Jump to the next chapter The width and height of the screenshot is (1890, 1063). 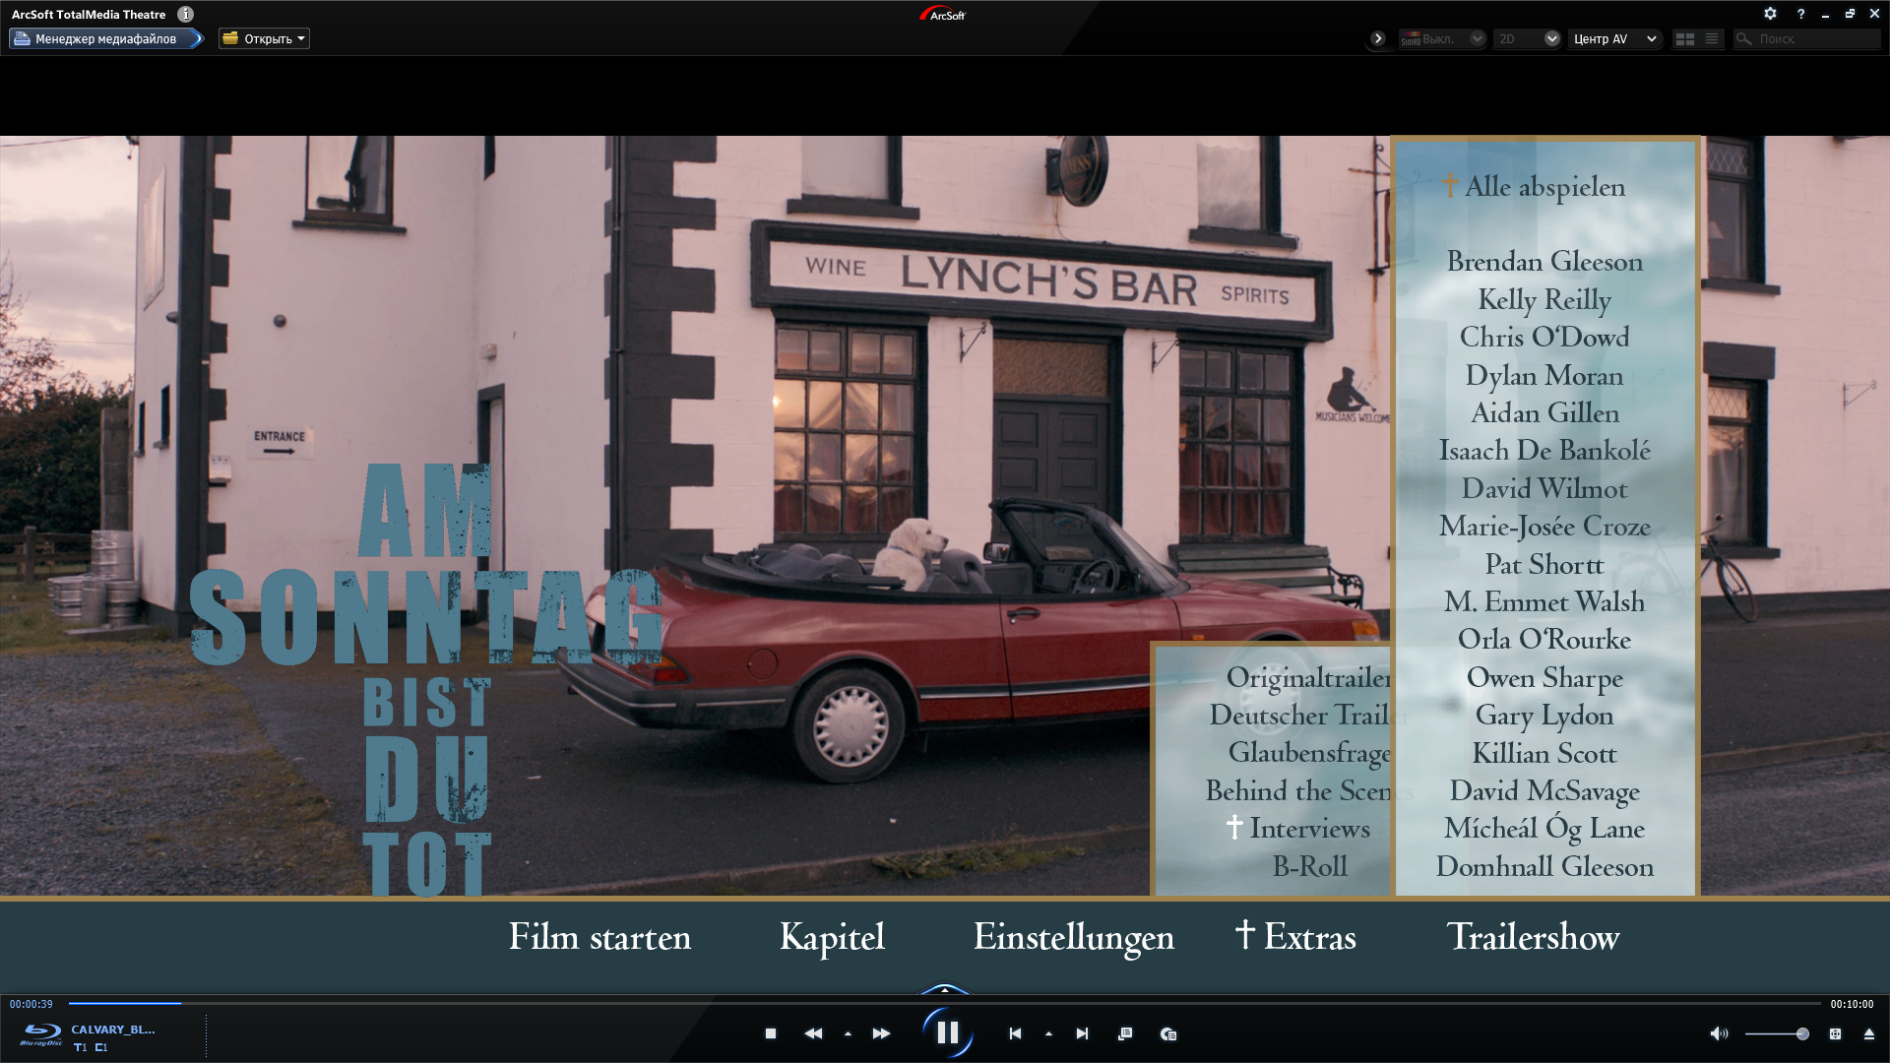[1082, 1033]
